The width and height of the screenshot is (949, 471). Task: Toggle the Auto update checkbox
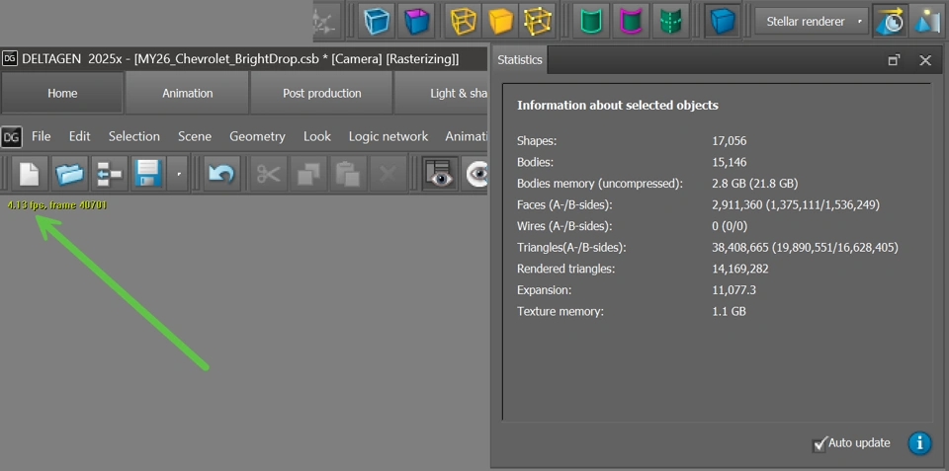820,443
